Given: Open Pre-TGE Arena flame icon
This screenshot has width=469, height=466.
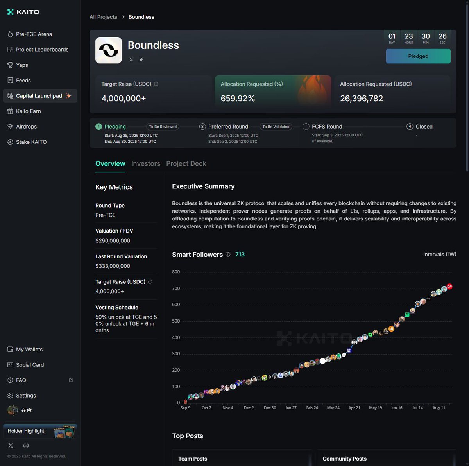Looking at the screenshot, I should click(10, 34).
